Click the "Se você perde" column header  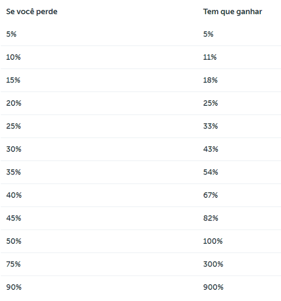pyautogui.click(x=32, y=12)
